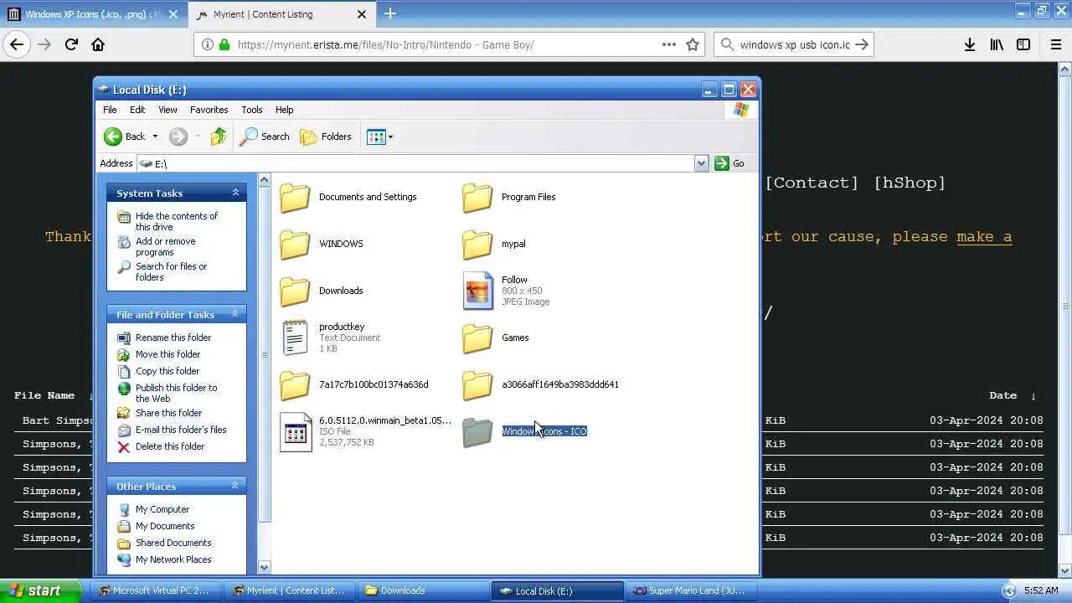Open page actions three-dot menu
This screenshot has width=1072, height=603.
tap(669, 44)
